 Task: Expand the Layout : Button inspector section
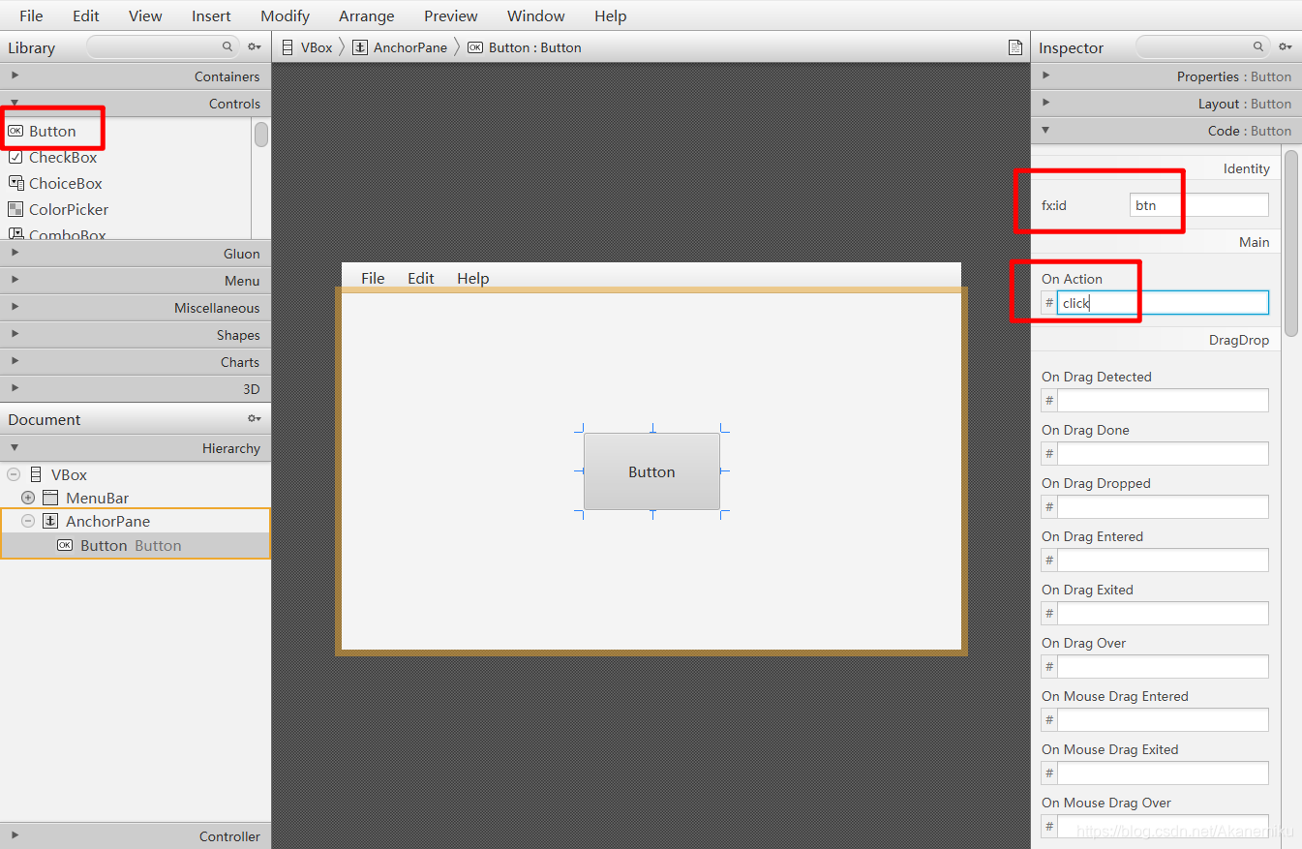pyautogui.click(x=1045, y=103)
